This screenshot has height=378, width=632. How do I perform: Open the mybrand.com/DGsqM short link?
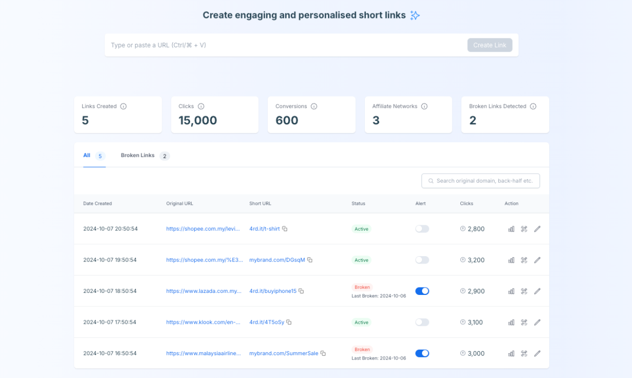277,260
